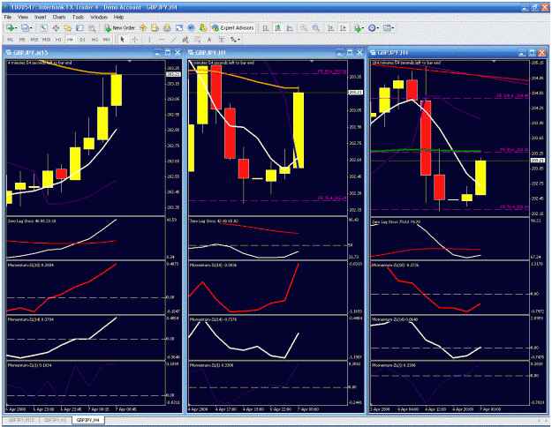
Task: Toggle chart Auto Scroll
Action: pyautogui.click(x=331, y=27)
